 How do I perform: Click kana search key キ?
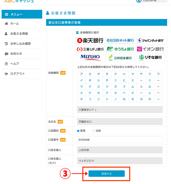coord(90,80)
